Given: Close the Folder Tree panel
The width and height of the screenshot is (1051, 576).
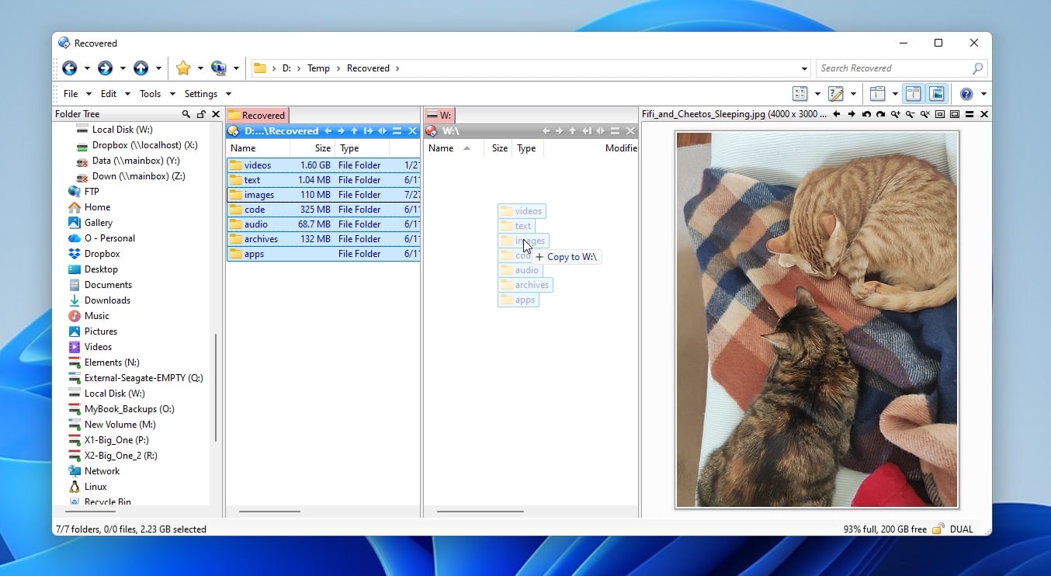Looking at the screenshot, I should point(216,114).
